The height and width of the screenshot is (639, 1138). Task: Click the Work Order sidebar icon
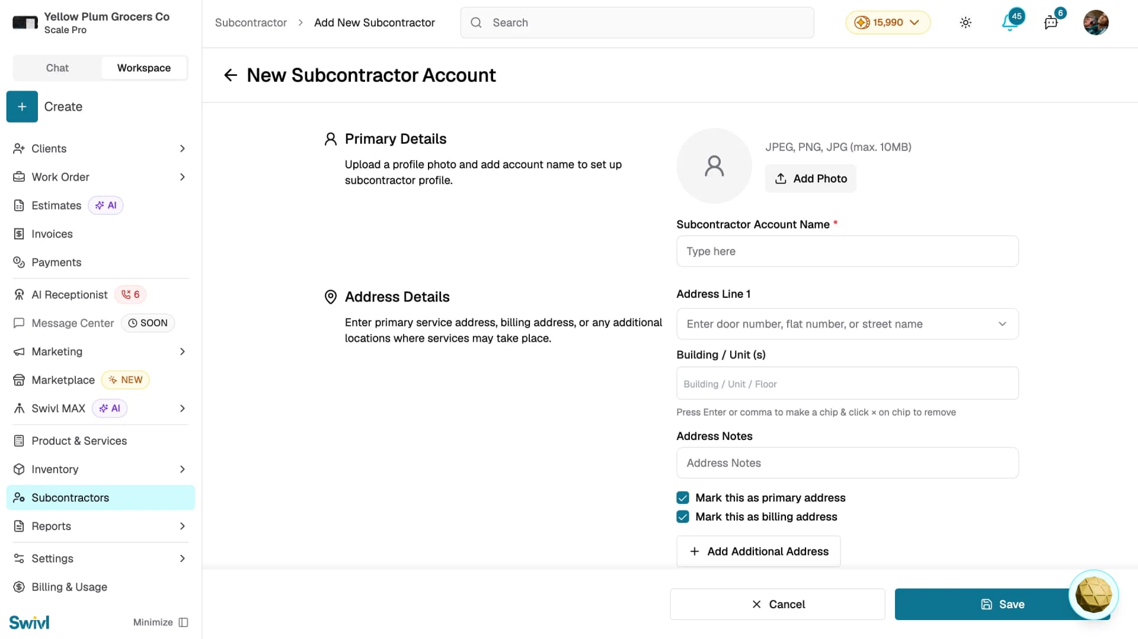19,177
